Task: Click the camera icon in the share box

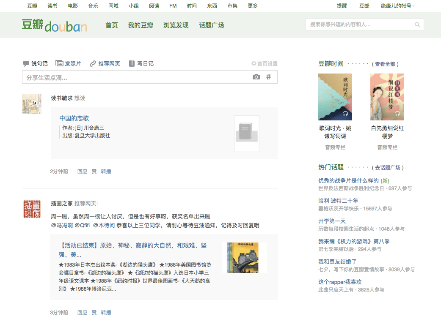Action: (x=256, y=77)
